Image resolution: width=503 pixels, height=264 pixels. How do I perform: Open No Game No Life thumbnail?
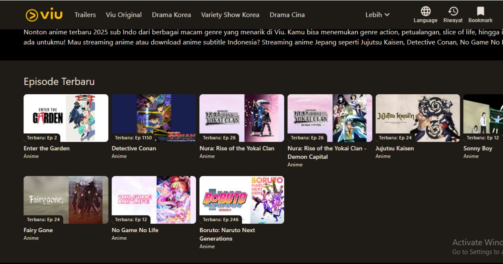coord(153,199)
